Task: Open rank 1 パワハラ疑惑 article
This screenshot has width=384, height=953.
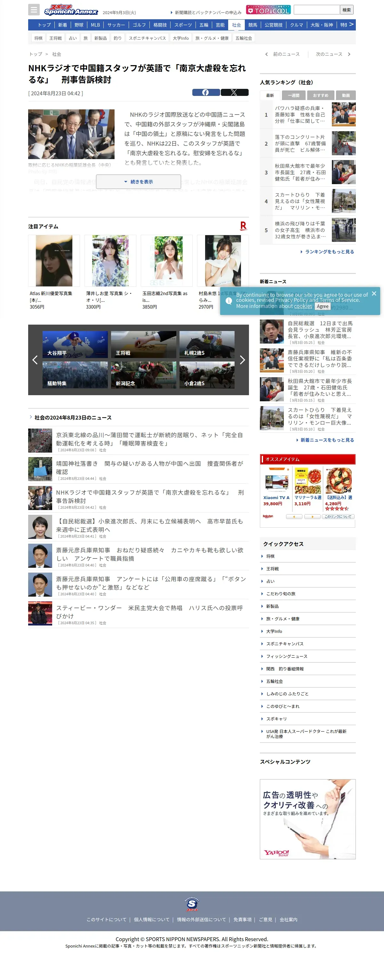Action: click(x=308, y=115)
